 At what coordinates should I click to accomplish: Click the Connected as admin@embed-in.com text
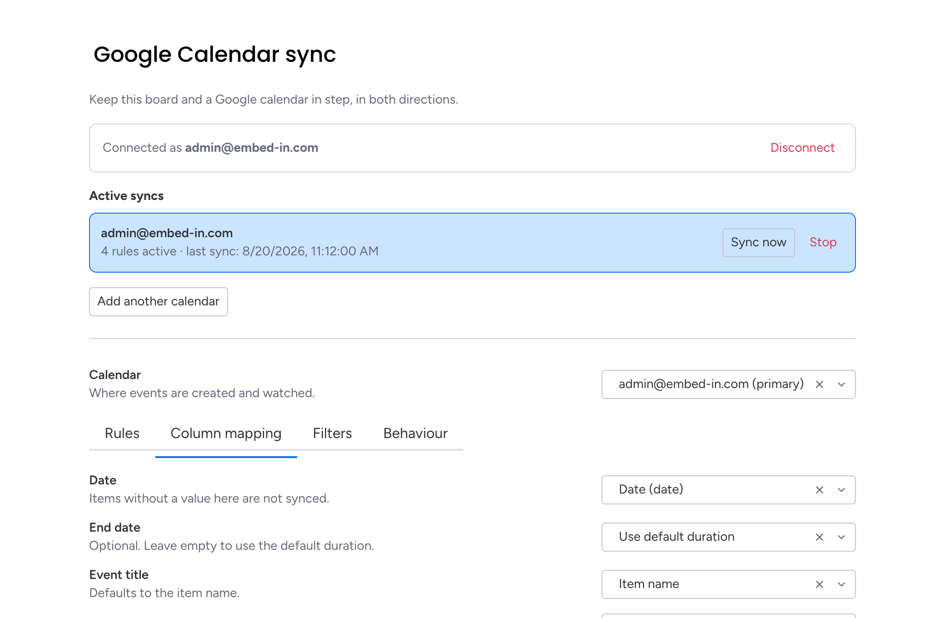click(x=210, y=148)
